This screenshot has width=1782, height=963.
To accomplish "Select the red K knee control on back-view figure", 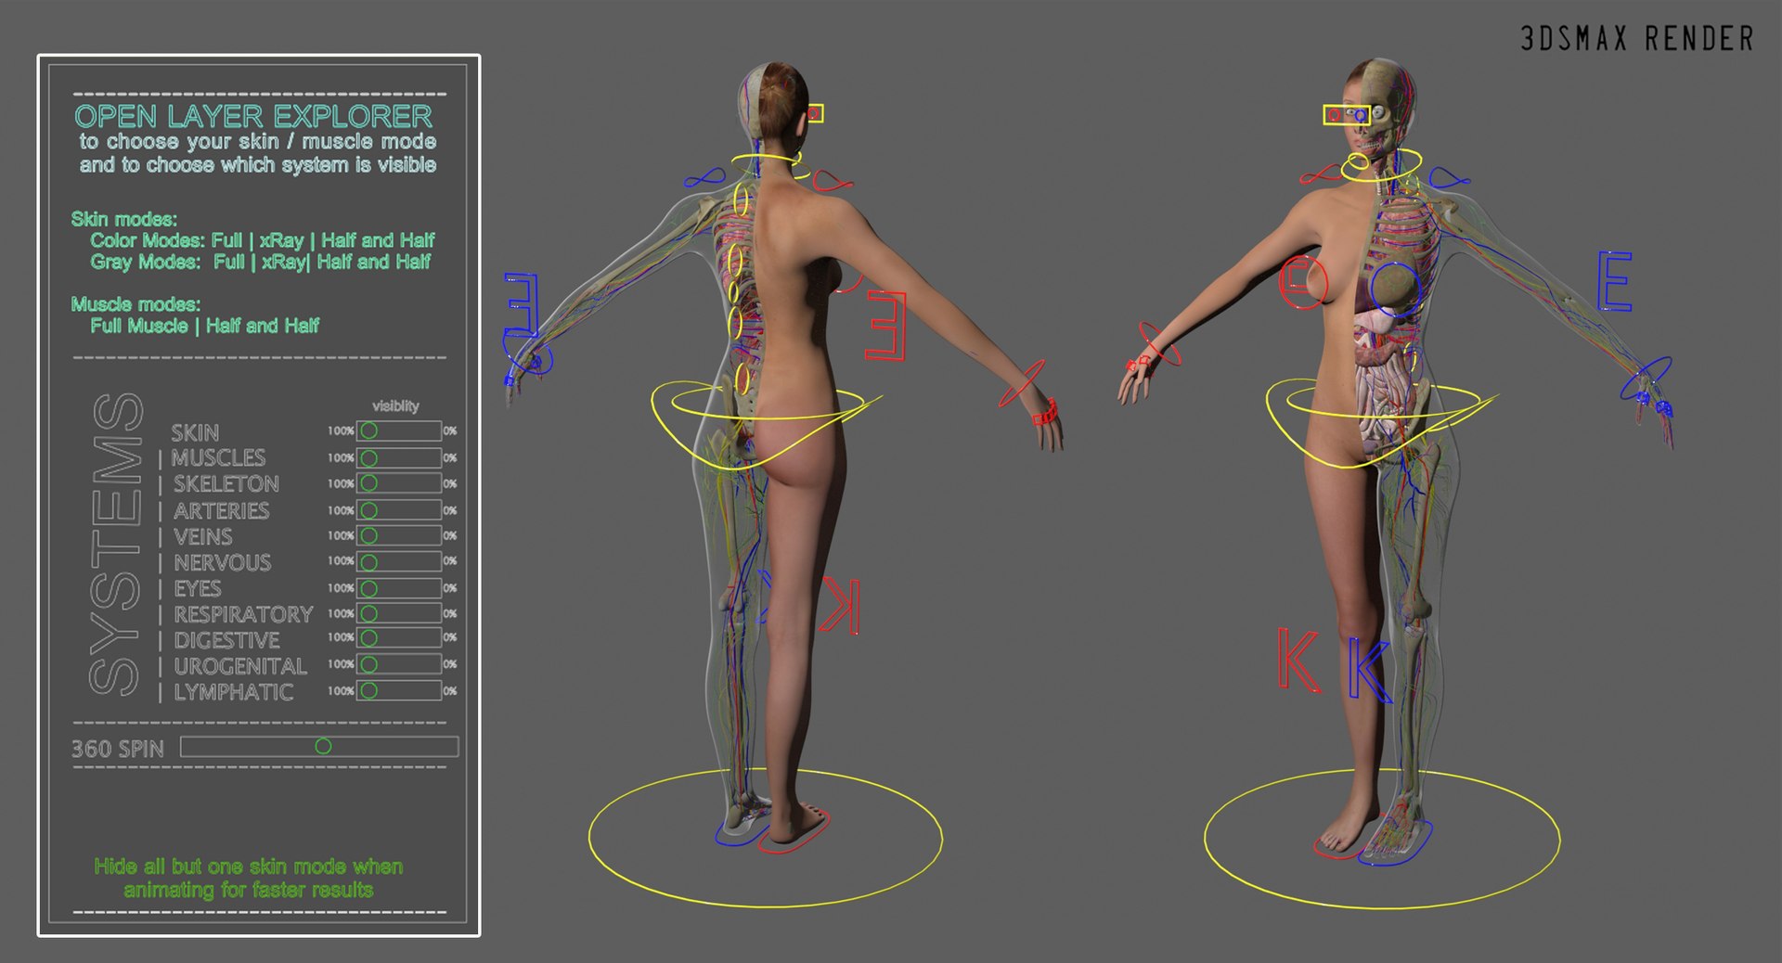I will click(841, 605).
